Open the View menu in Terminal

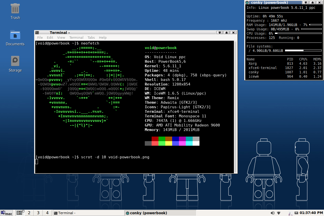point(61,37)
